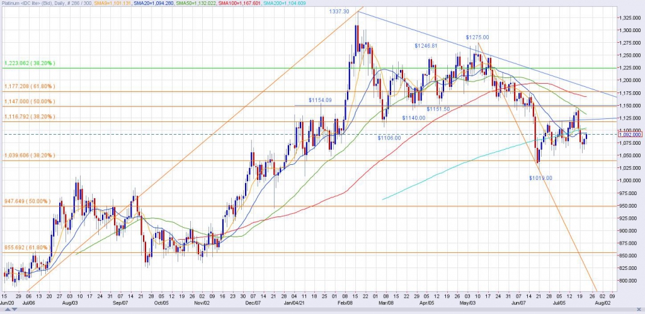Click the Apr/05 date axis label

426,302
